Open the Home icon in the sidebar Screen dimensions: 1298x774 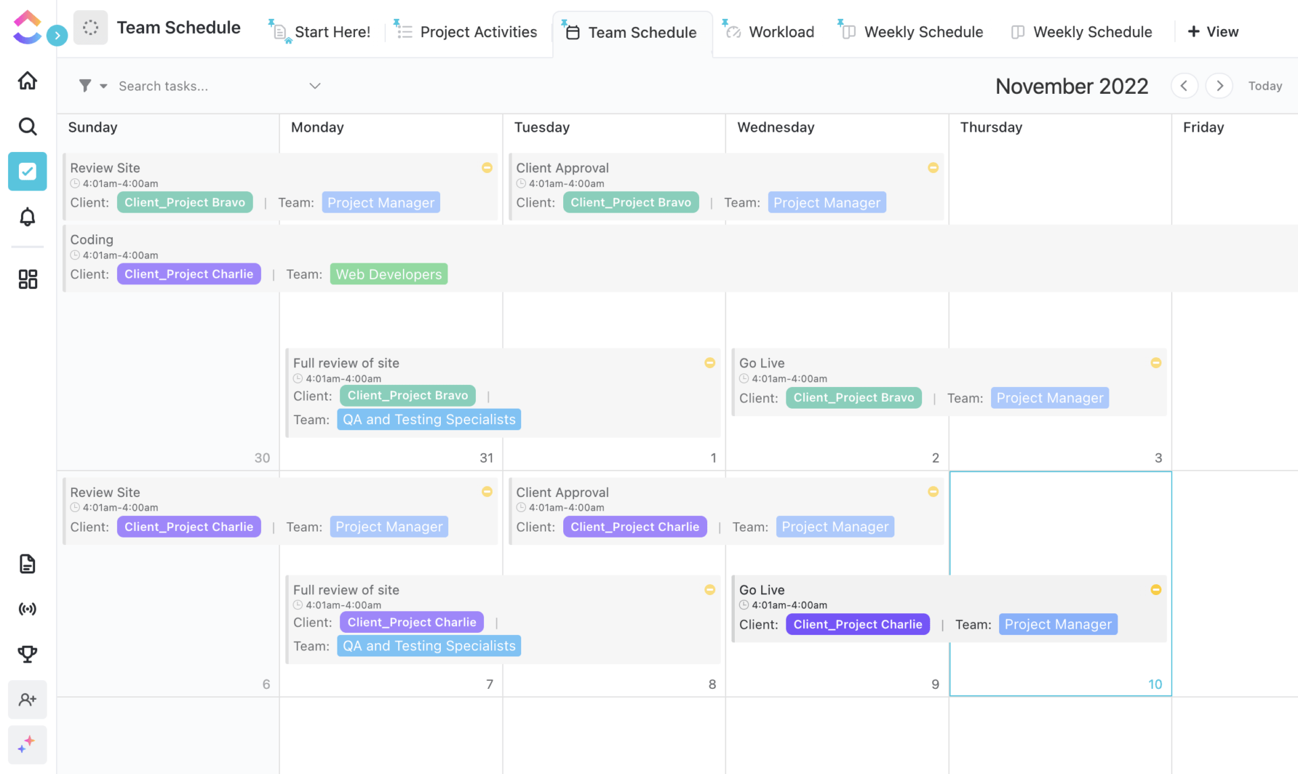point(27,81)
